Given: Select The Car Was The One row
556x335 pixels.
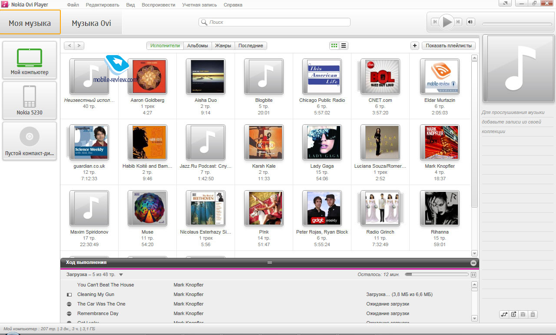Looking at the screenshot, I should point(265,304).
